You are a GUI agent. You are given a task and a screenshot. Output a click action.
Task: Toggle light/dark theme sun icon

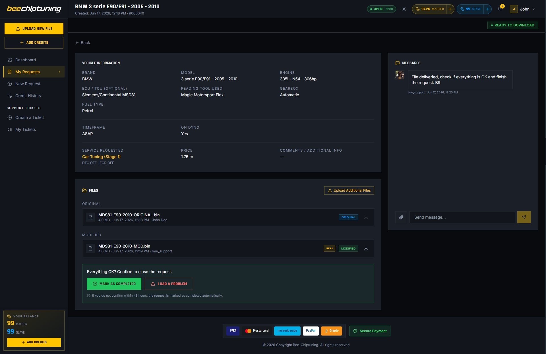404,9
